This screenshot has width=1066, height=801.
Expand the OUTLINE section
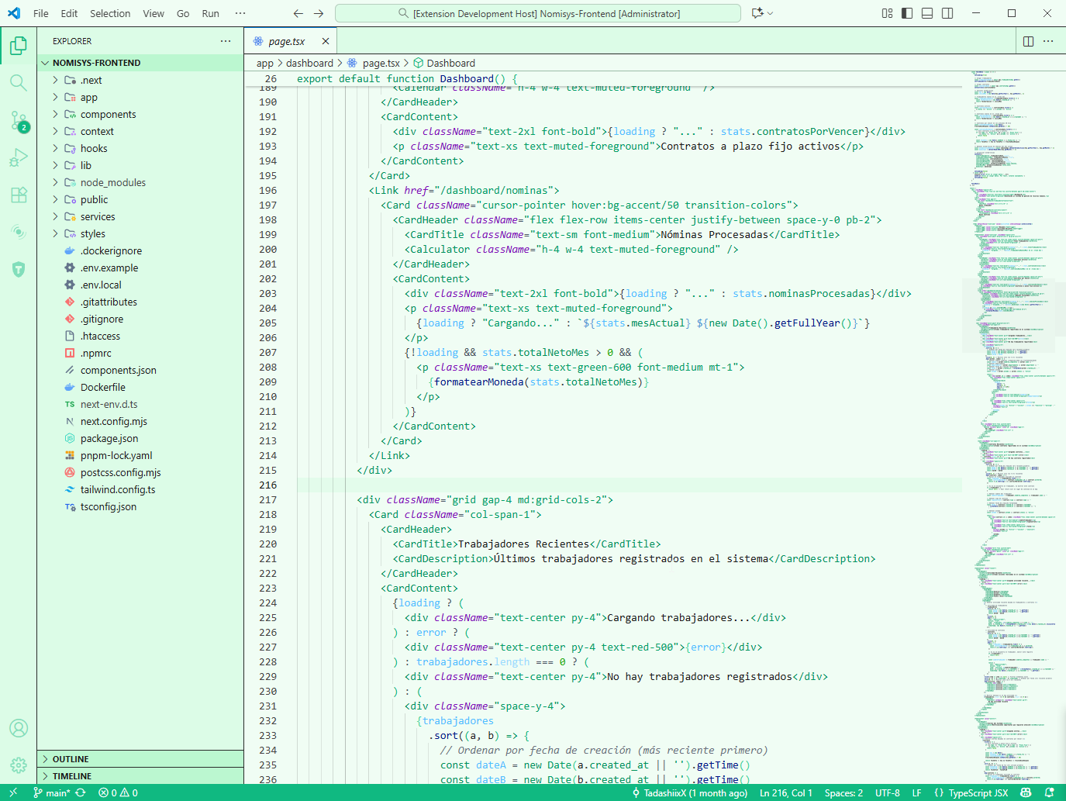140,759
